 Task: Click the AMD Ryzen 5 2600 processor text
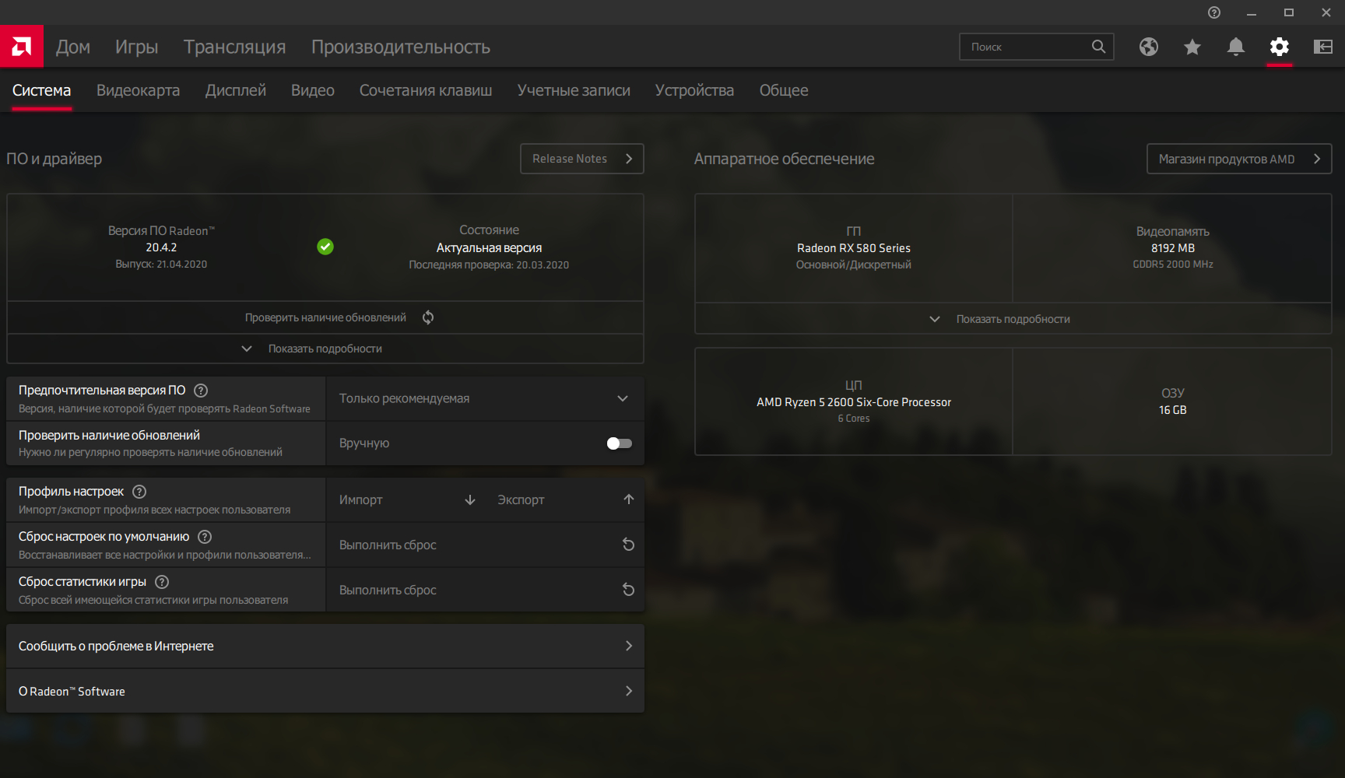click(x=854, y=402)
